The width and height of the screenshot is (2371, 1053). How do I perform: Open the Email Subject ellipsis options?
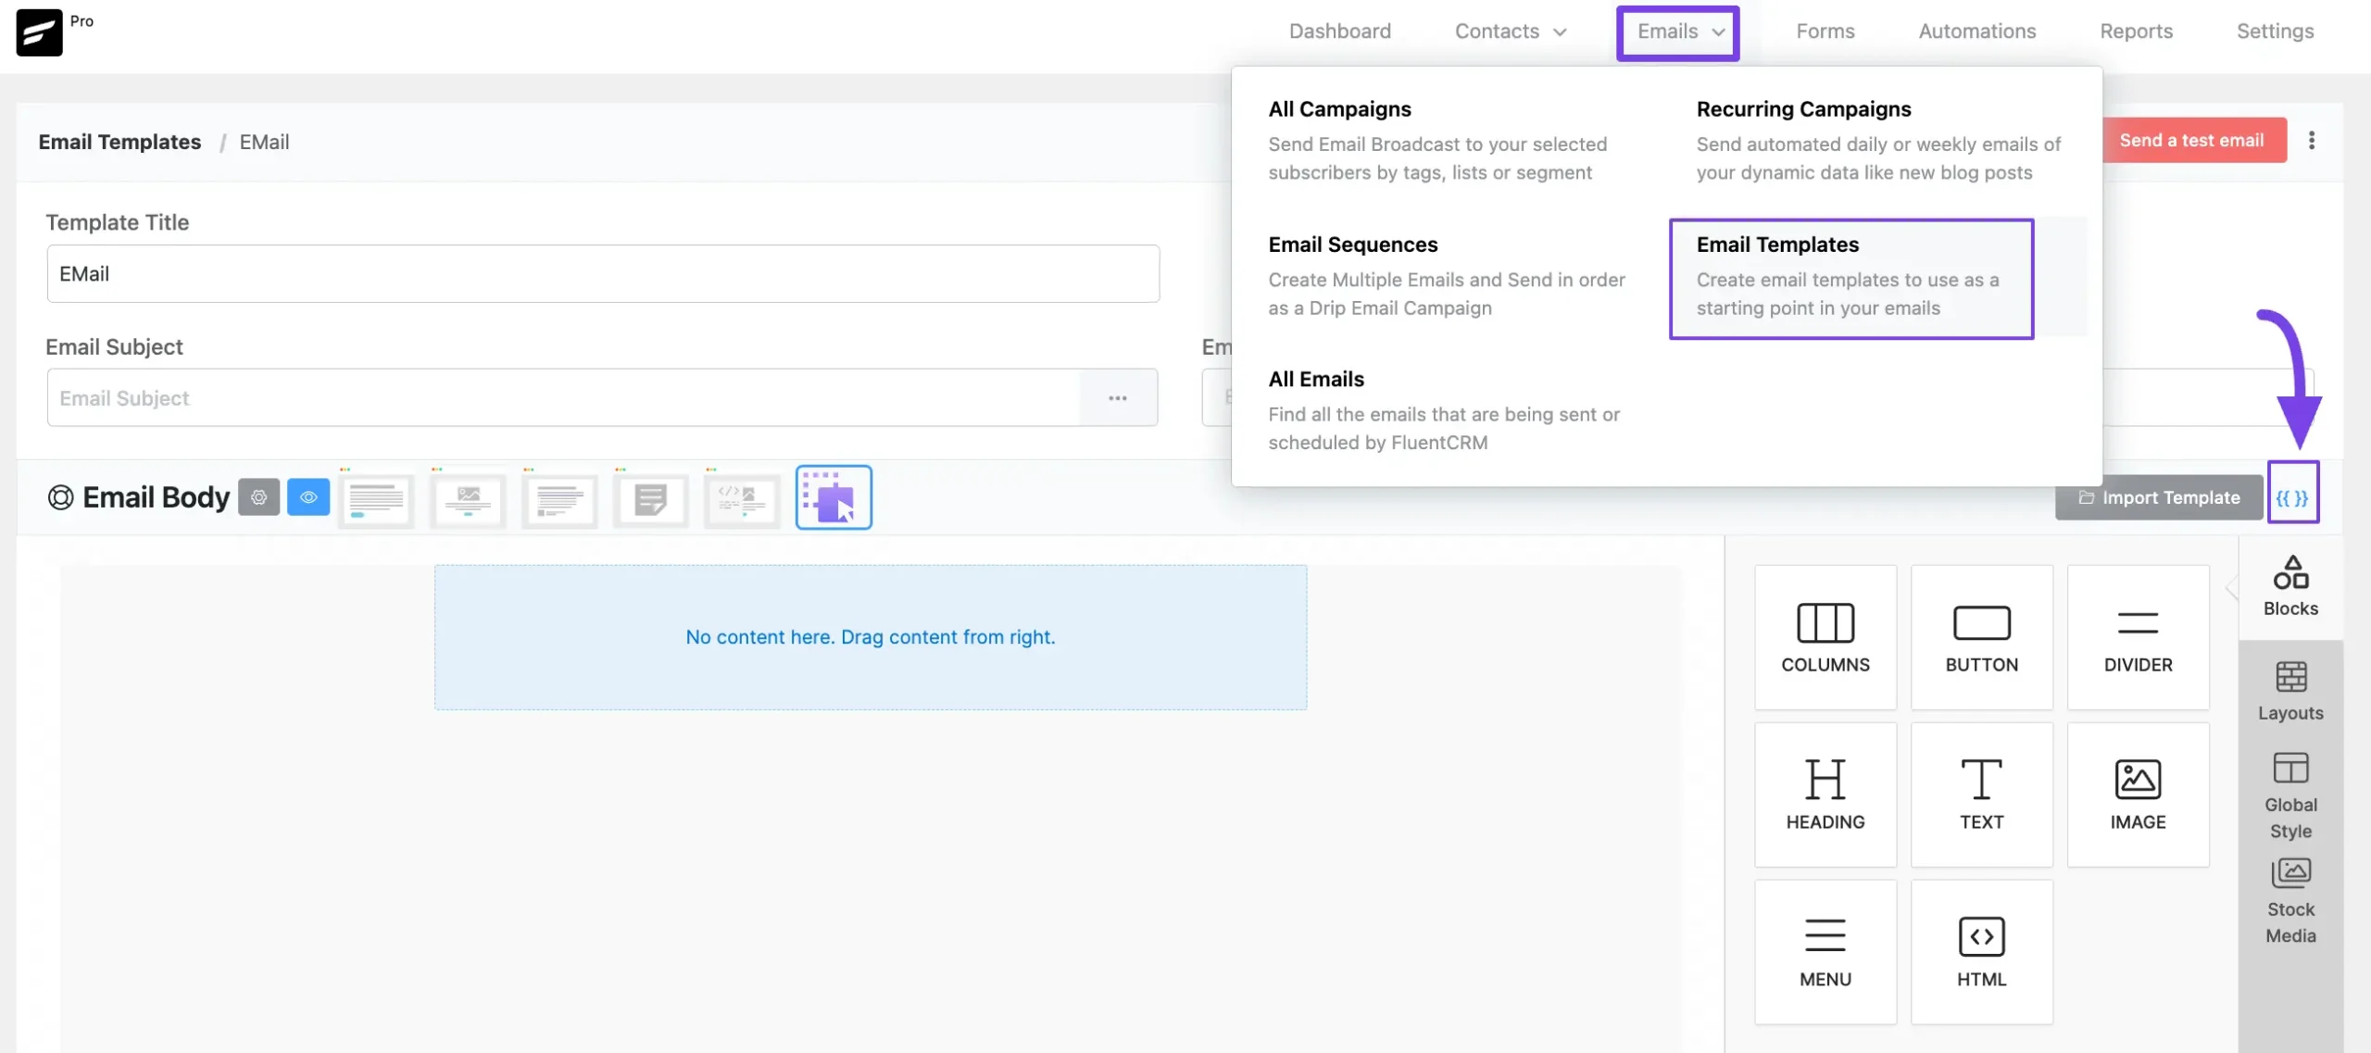pos(1118,398)
